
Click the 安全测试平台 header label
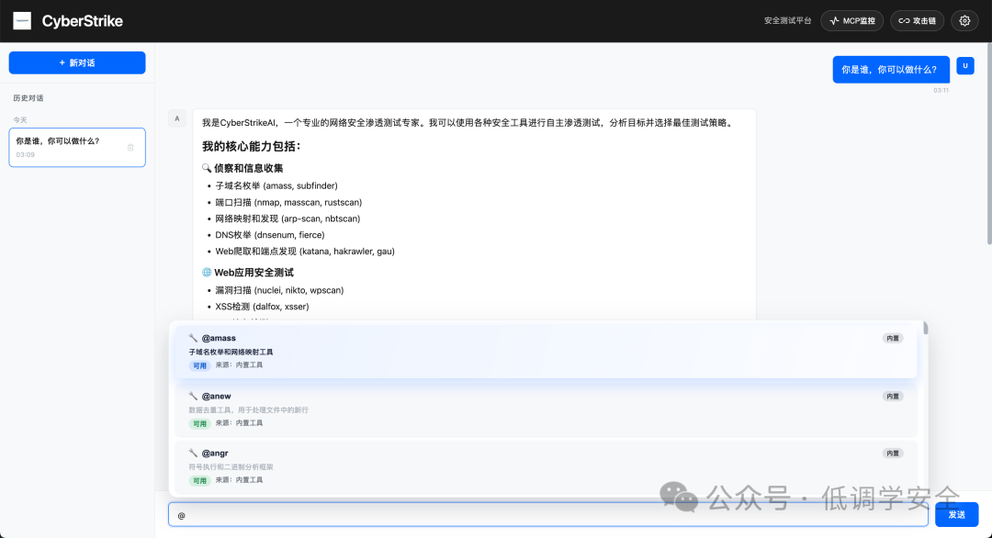(788, 21)
